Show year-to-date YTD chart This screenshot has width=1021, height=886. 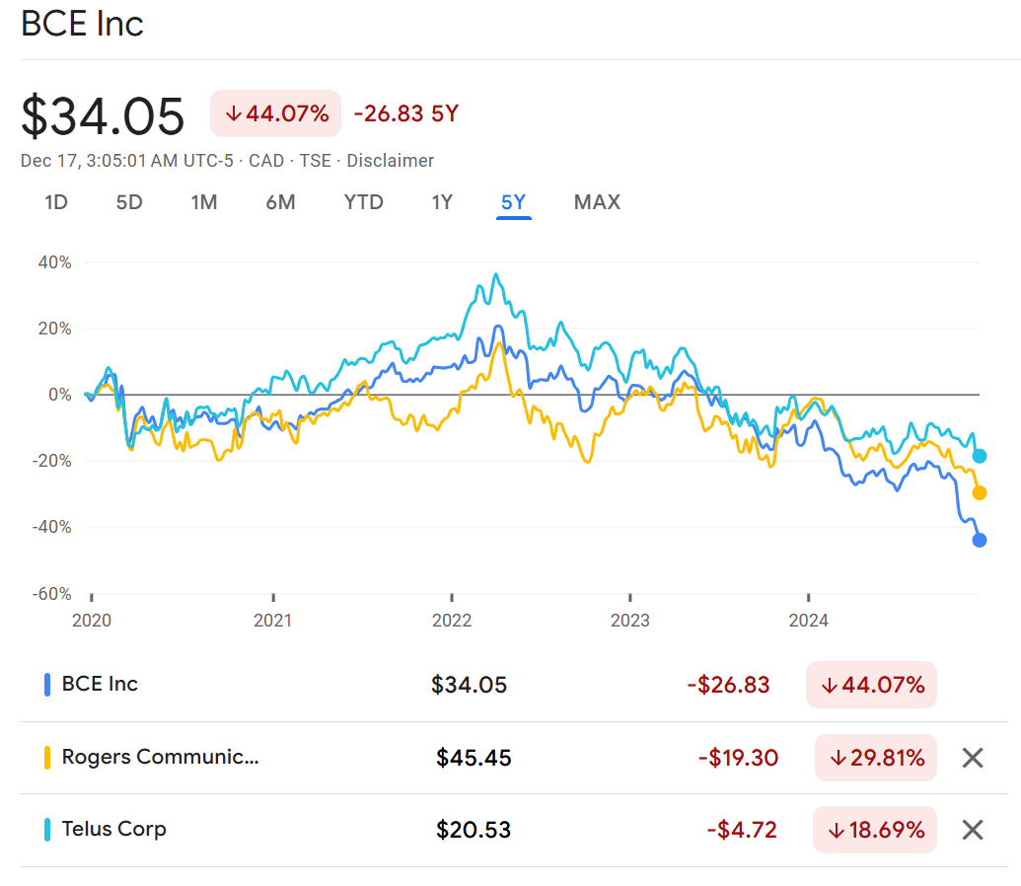(x=363, y=202)
